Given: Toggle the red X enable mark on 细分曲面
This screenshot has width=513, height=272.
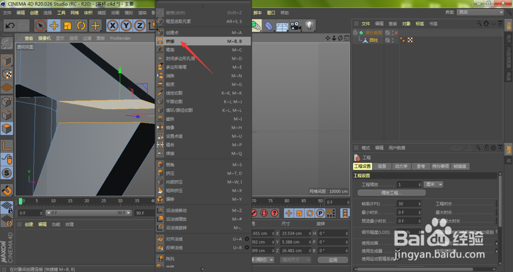Looking at the screenshot, I should point(396,33).
